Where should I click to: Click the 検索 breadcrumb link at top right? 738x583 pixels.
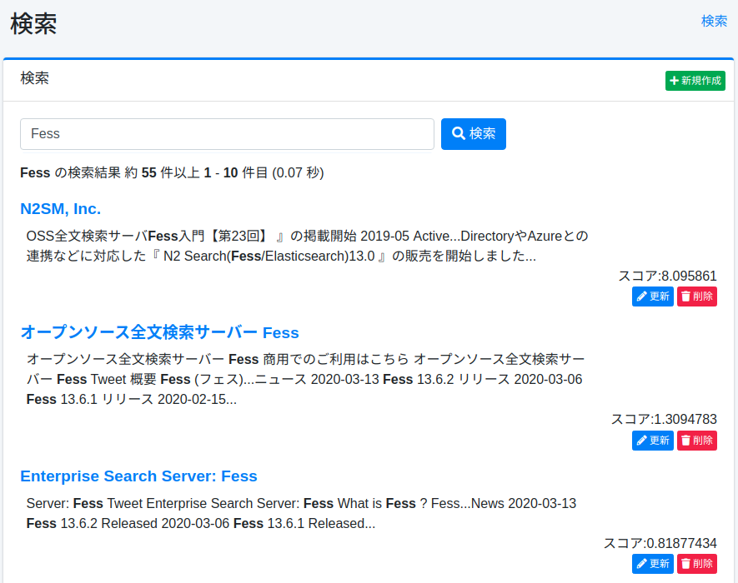(714, 21)
